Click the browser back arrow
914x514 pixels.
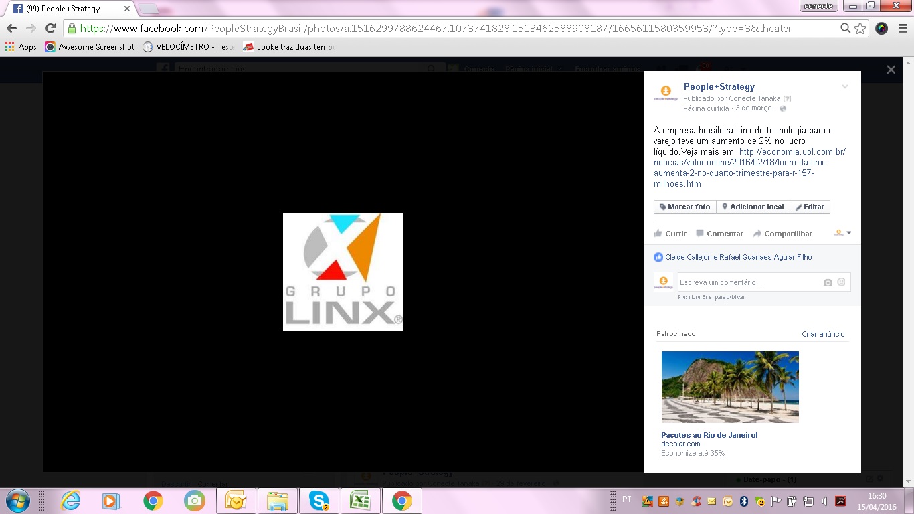11,29
